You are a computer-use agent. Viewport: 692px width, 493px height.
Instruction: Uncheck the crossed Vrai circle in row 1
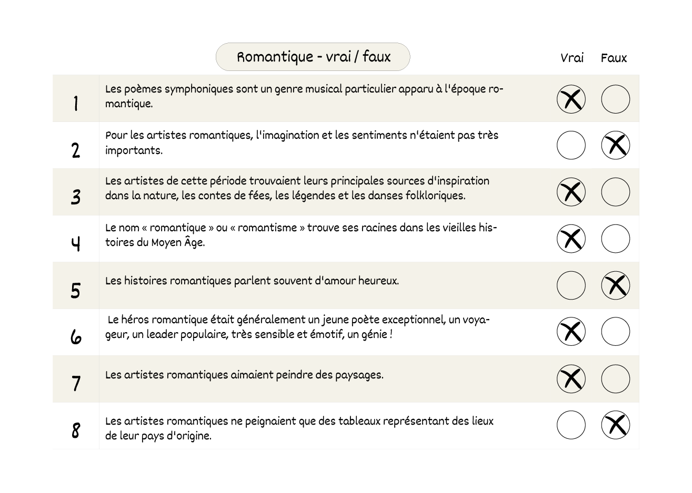(x=571, y=99)
